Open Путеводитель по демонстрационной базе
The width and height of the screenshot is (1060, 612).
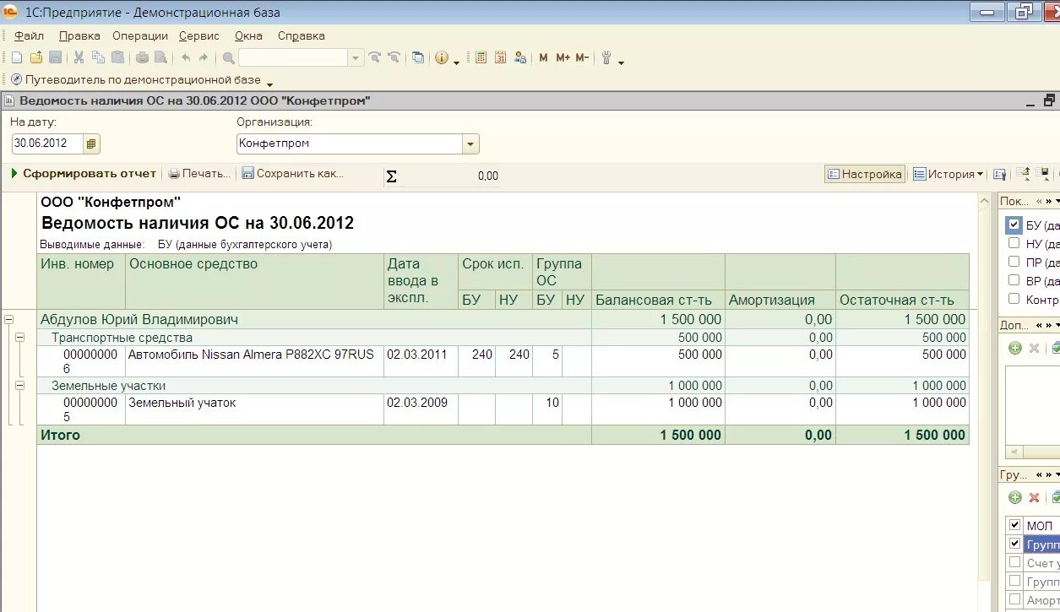pyautogui.click(x=135, y=79)
